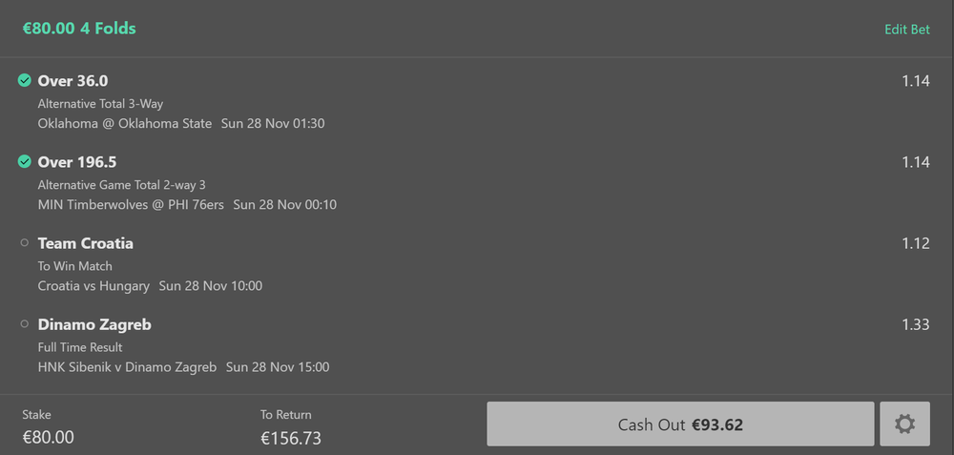Select the Over 196.5 selection title
The width and height of the screenshot is (954, 455).
click(77, 162)
